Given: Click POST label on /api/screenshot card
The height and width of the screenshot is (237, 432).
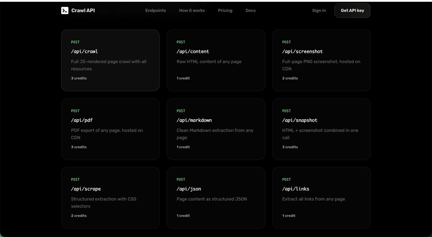Looking at the screenshot, I should pos(287,42).
